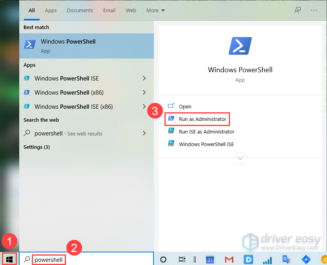Open the Cortana circle icon in taskbar
The width and height of the screenshot is (327, 265).
click(163, 259)
